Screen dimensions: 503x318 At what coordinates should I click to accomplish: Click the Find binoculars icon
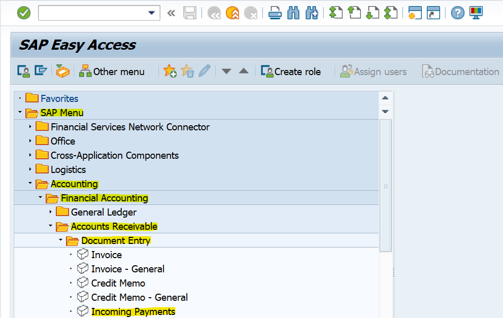point(293,13)
